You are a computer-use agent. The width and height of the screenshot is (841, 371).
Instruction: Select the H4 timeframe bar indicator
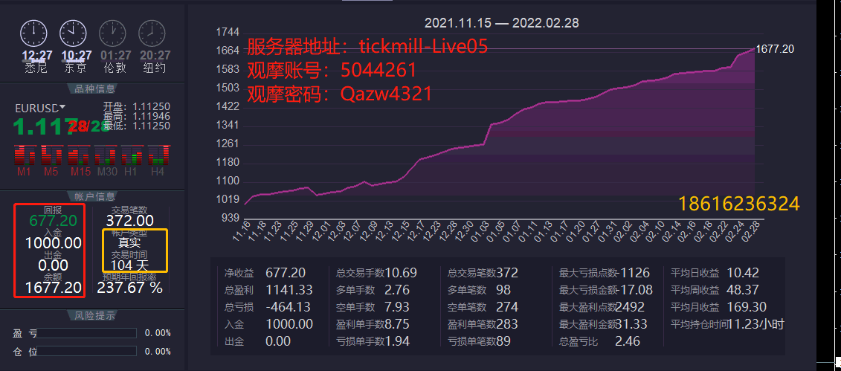[x=158, y=156]
